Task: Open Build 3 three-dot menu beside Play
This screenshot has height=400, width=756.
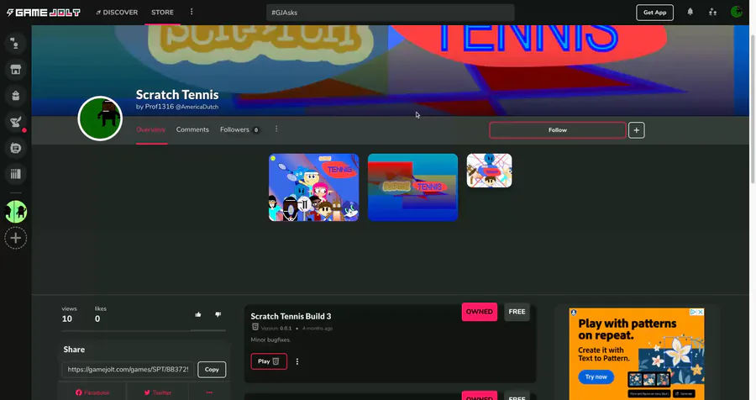Action: [x=297, y=361]
